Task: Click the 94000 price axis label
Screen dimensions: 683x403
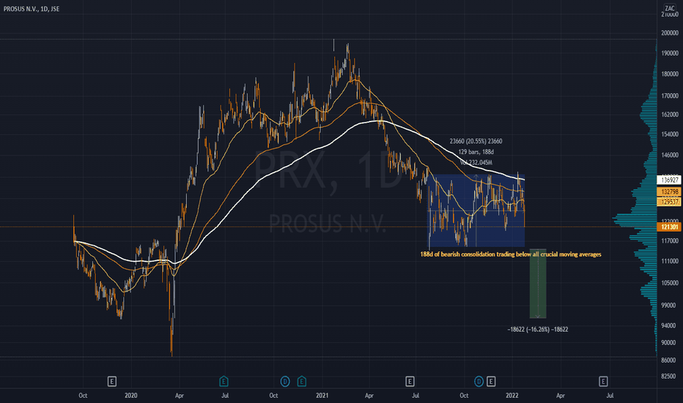Action: [668, 326]
